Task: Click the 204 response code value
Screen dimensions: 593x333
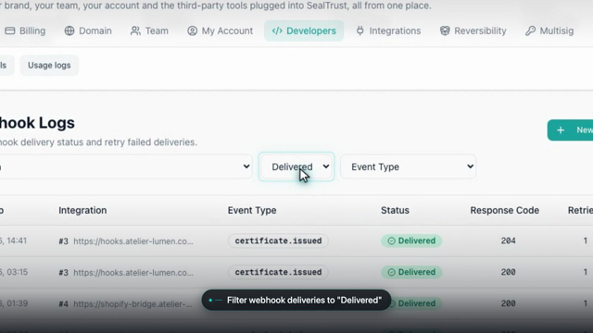Action: 508,240
